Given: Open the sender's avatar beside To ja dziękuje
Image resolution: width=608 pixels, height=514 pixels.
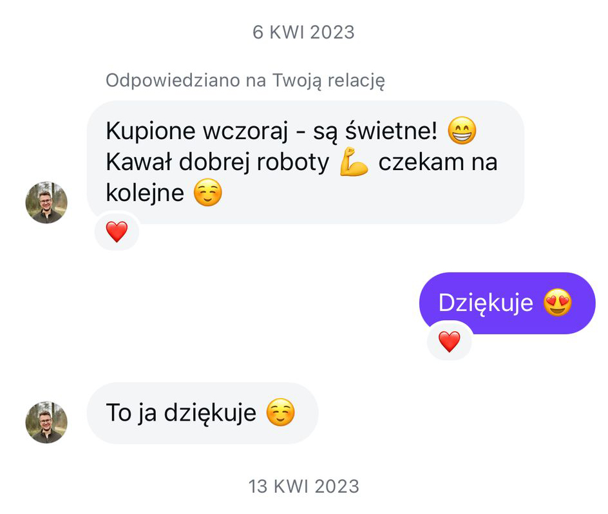Looking at the screenshot, I should [46, 423].
